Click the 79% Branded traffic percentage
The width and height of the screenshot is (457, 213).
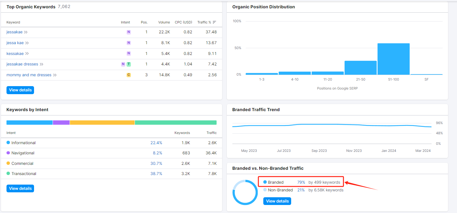301,182
